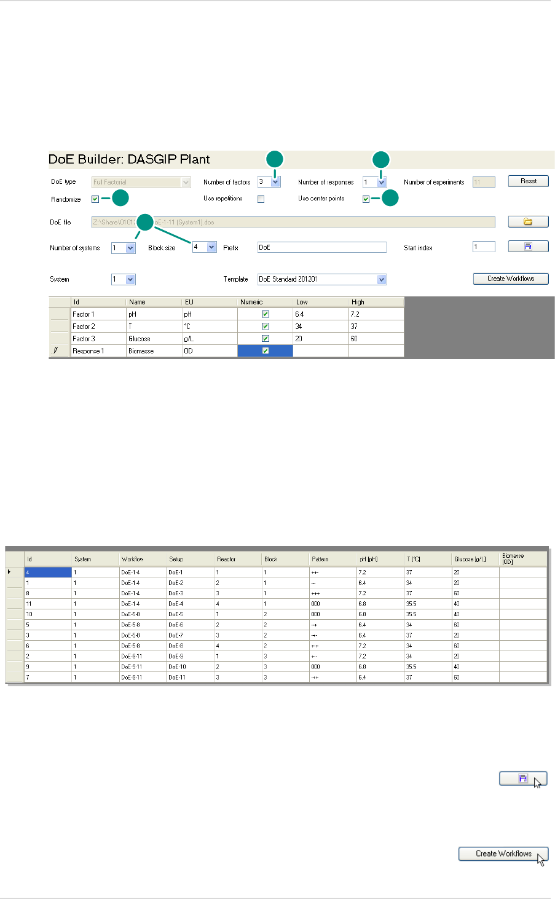The height and width of the screenshot is (899, 555).
Task: Open the Number of factors dropdown
Action: pos(275,182)
